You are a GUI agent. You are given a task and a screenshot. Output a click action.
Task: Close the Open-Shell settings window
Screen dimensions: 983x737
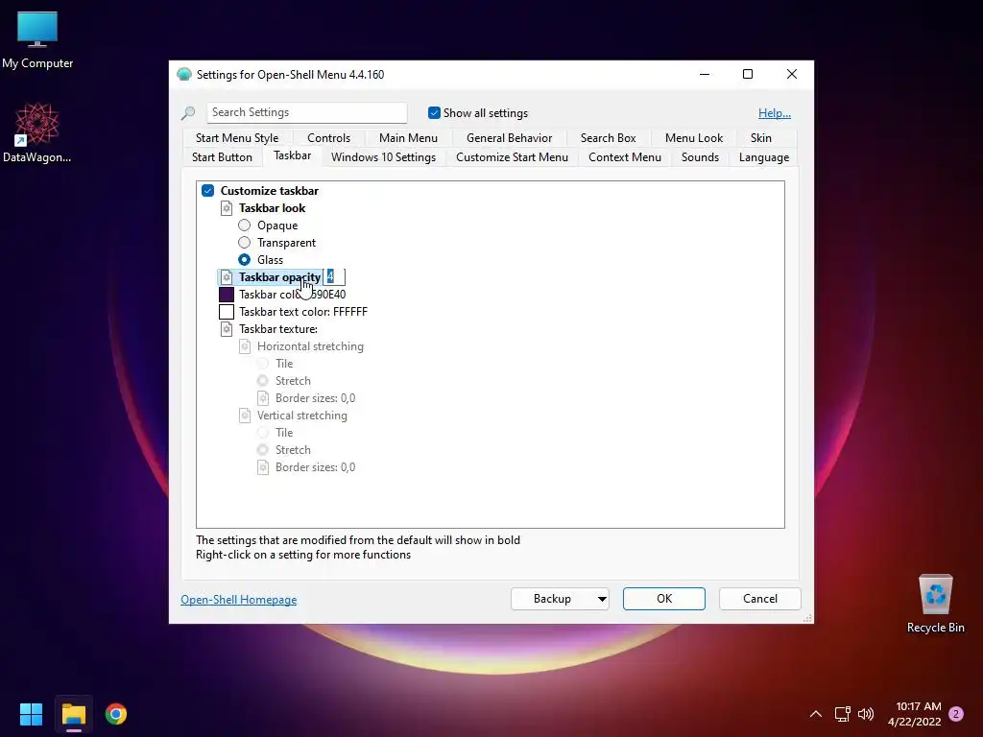point(792,75)
